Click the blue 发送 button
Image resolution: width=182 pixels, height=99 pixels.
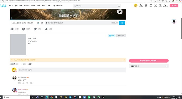pos(122,23)
